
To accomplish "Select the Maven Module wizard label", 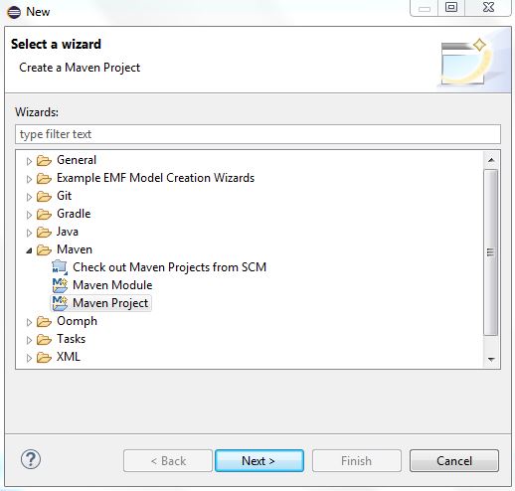I will [x=112, y=285].
